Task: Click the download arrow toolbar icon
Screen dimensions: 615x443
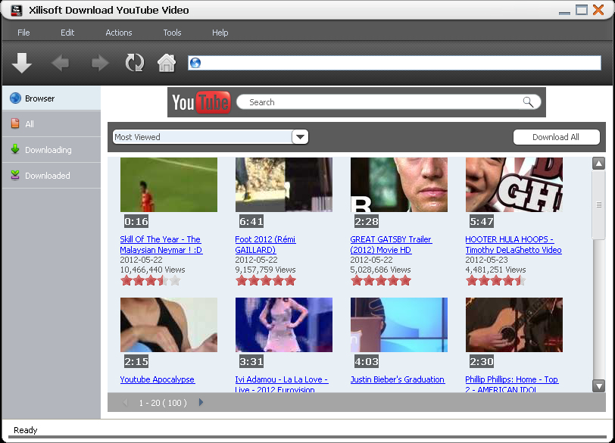Action: (x=21, y=63)
